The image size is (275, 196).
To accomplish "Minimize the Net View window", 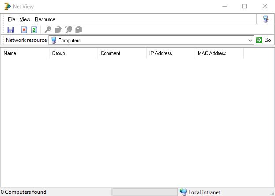I will tap(225, 6).
